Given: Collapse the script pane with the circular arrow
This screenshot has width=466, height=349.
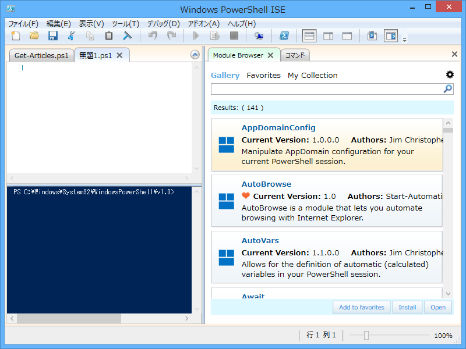Looking at the screenshot, I should click(195, 54).
